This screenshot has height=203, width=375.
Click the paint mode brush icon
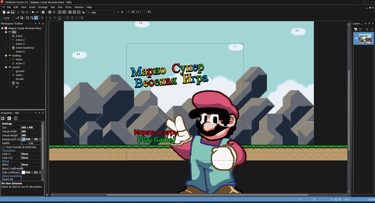pos(17,18)
